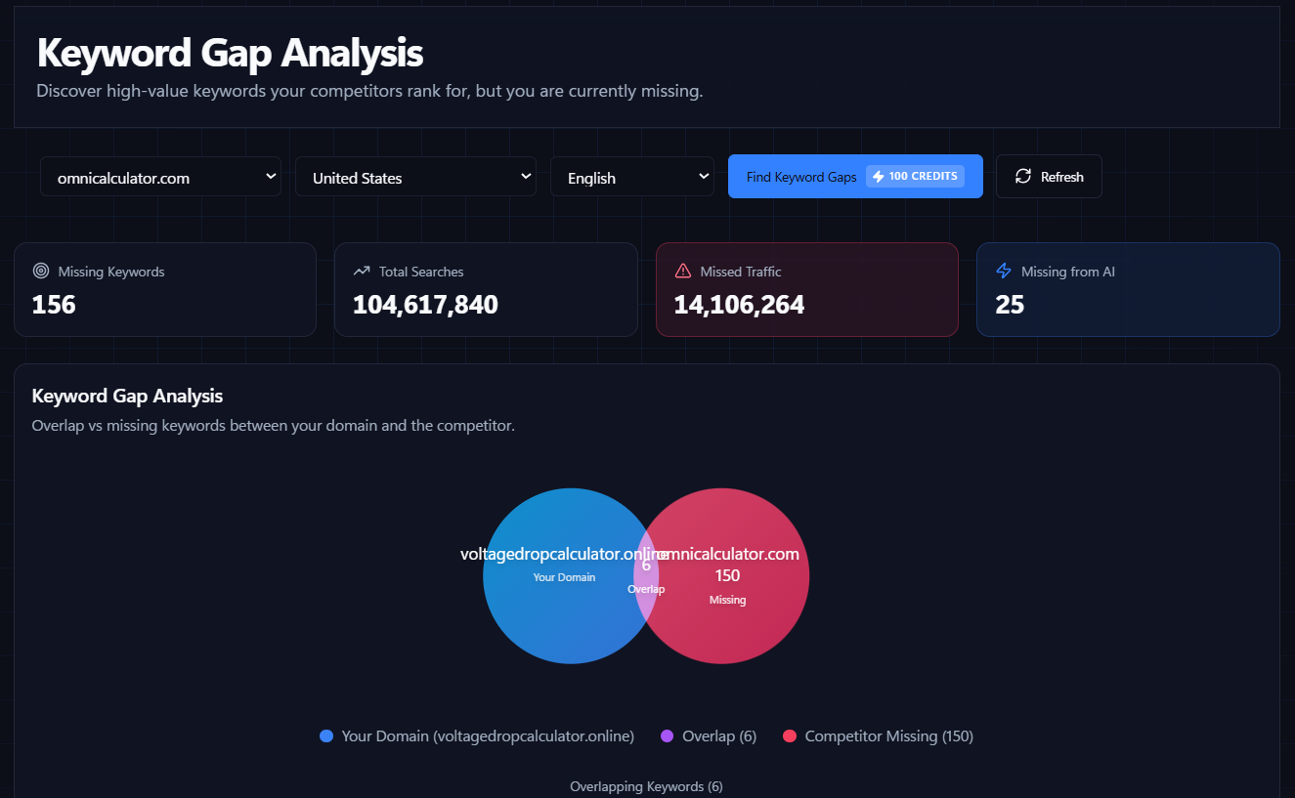Open the English language dropdown
1295x798 pixels.
click(x=632, y=177)
